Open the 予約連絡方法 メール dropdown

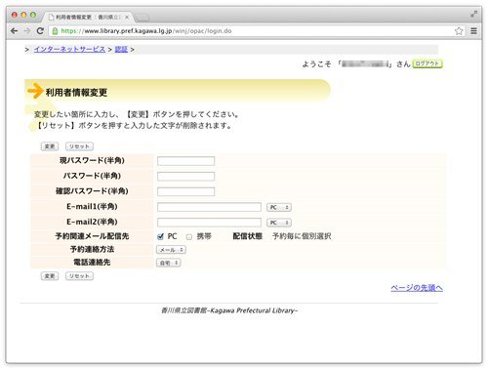(171, 250)
